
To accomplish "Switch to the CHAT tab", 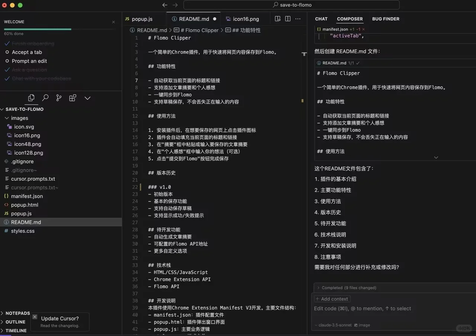I will (x=321, y=19).
